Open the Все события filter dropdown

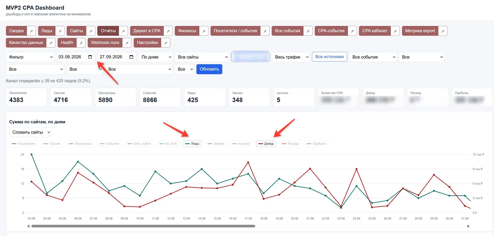pyautogui.click(x=373, y=57)
